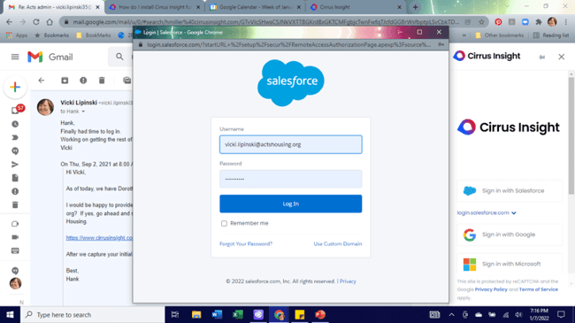Screen dimensions: 575x323
Task: Open Windows notification center icon
Action: pos(561,314)
